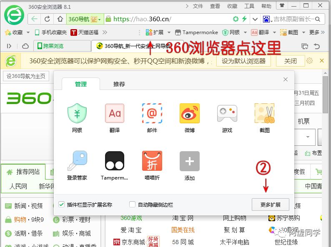The height and width of the screenshot is (247, 331).
Task: Click the 关闭 button in notification bar
Action: (x=291, y=61)
